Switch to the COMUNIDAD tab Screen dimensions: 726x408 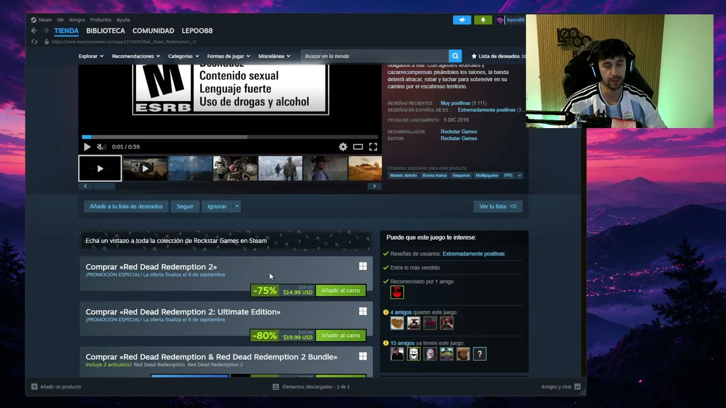(x=153, y=31)
